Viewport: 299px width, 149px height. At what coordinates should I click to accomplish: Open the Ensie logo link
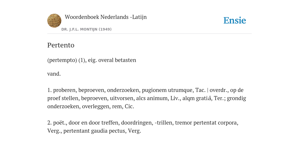pos(235,20)
